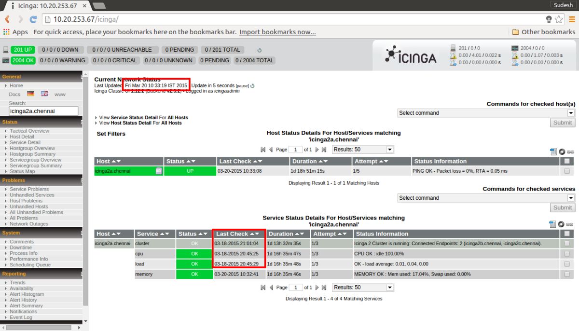Click the refresh icon beside 201 TOTAL
This screenshot has height=331, width=579.
259,50
